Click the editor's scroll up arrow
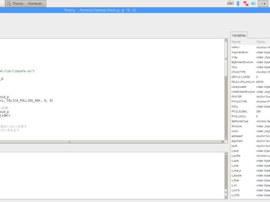This screenshot has width=270, height=202. [x=226, y=41]
